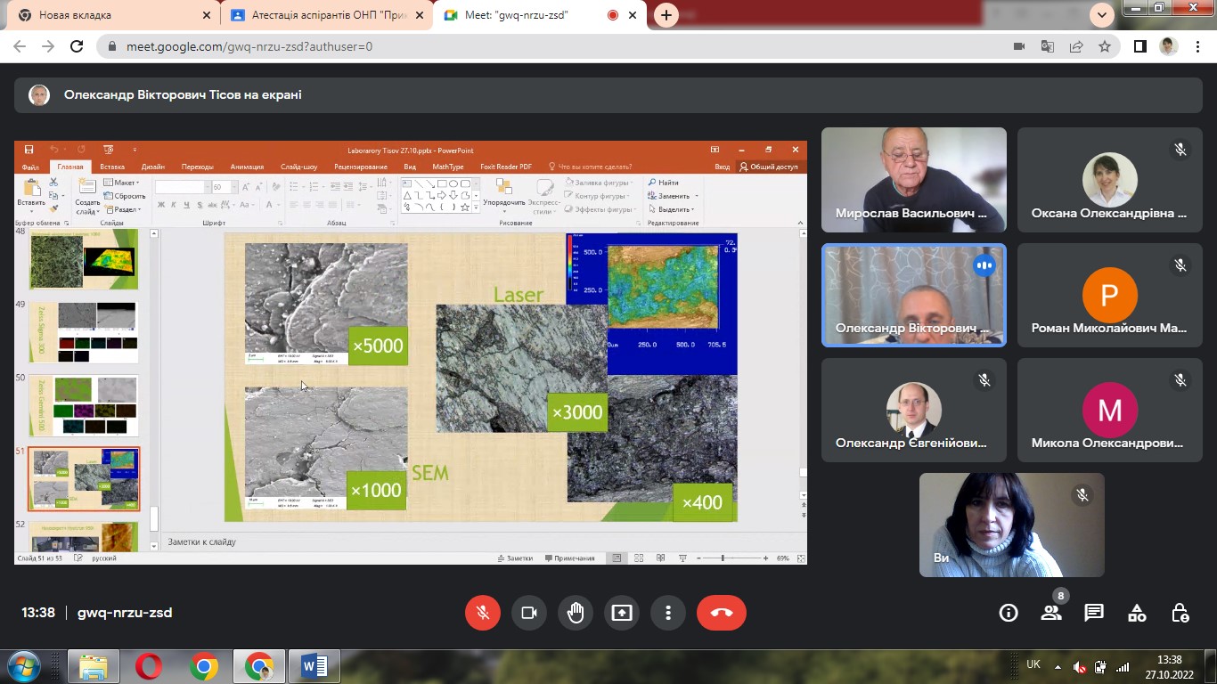Screen dimensions: 1217x684
Task: Open the host controls lock icon
Action: tap(1180, 613)
